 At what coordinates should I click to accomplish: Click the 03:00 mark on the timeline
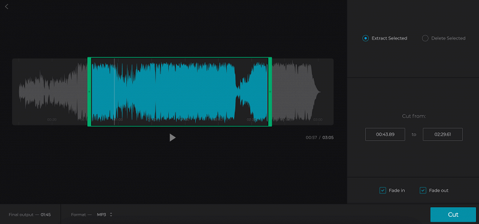[318, 120]
